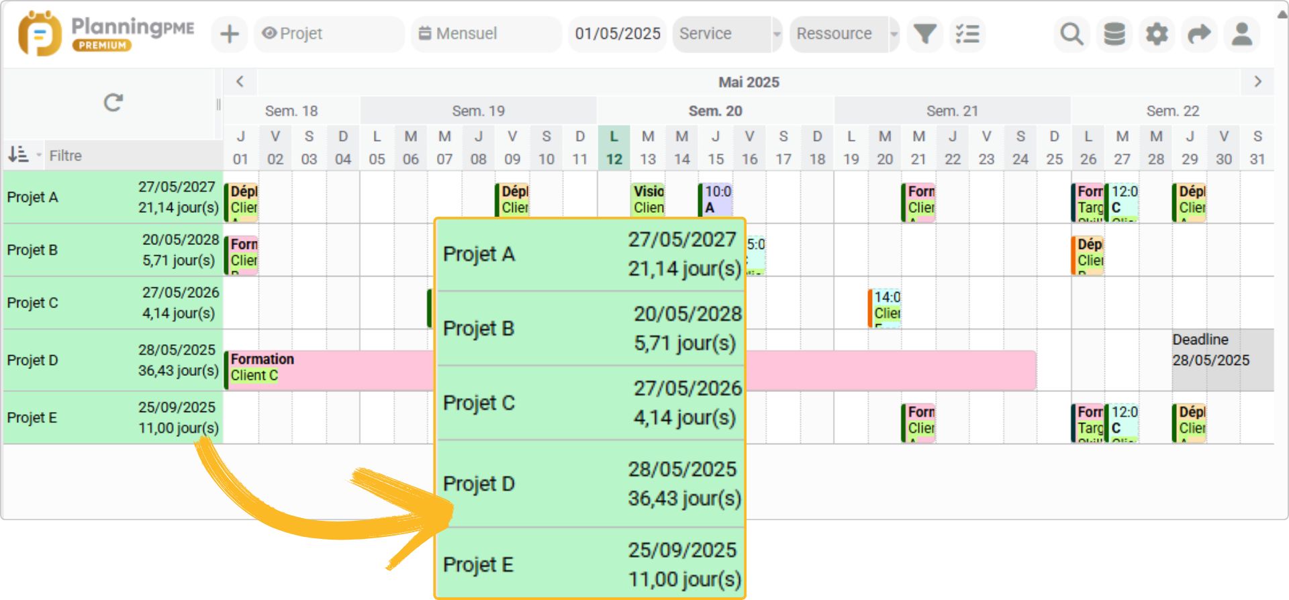Click the share arrow icon
1289x600 pixels.
[1199, 34]
